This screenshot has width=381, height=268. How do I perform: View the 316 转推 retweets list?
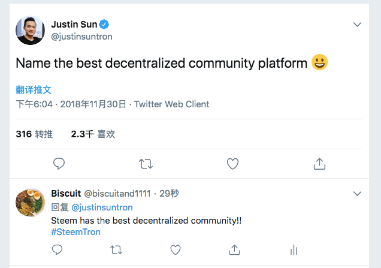point(34,134)
